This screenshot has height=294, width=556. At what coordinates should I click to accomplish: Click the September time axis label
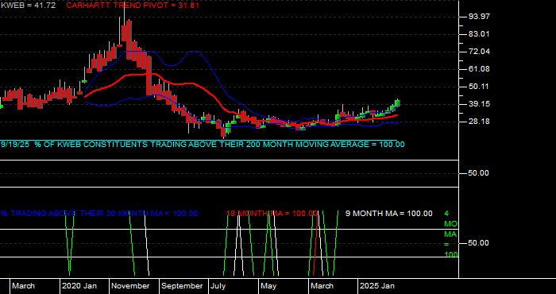coord(182,286)
